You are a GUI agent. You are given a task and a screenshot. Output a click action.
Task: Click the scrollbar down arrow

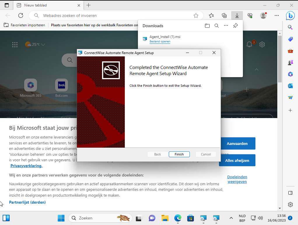coord(280,208)
